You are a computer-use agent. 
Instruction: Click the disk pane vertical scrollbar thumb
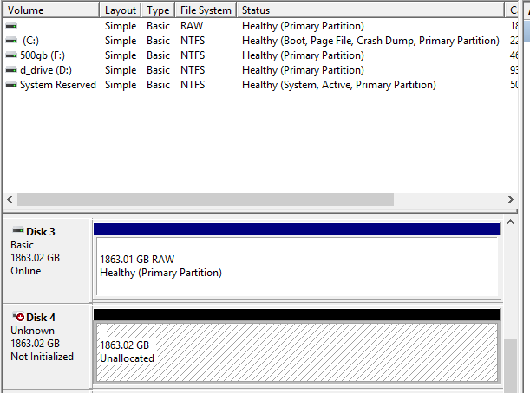pos(510,365)
